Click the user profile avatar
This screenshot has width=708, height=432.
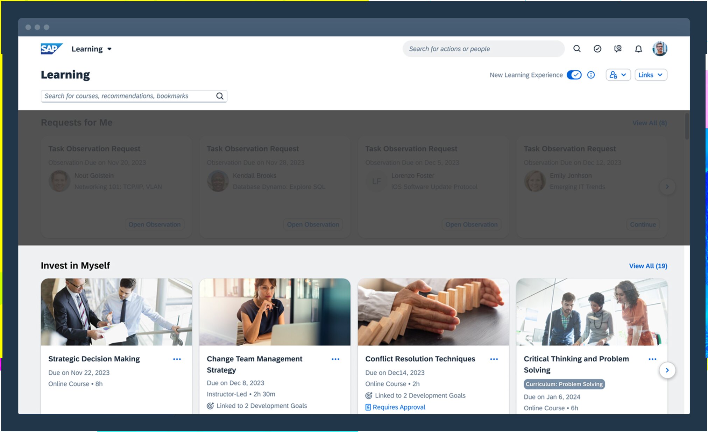point(660,49)
